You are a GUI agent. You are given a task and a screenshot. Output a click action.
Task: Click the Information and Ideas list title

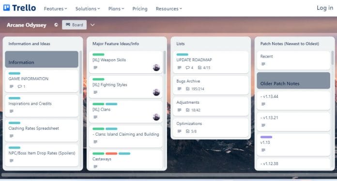[x=29, y=44]
